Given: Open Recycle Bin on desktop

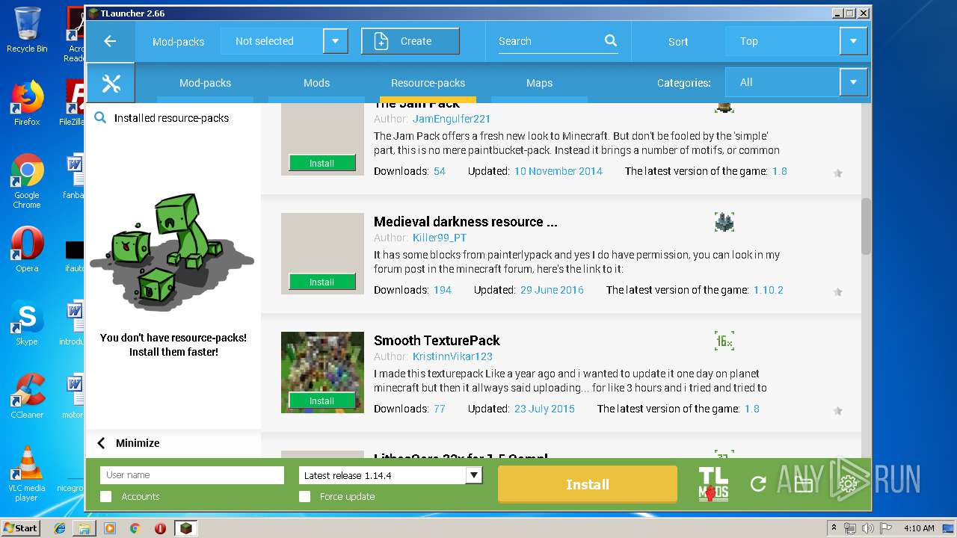Looking at the screenshot, I should coord(27,31).
